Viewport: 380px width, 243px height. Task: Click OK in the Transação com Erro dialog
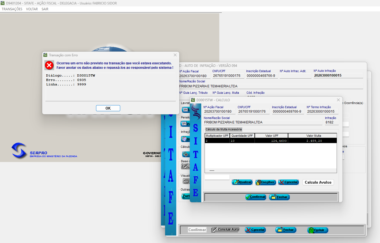108,108
